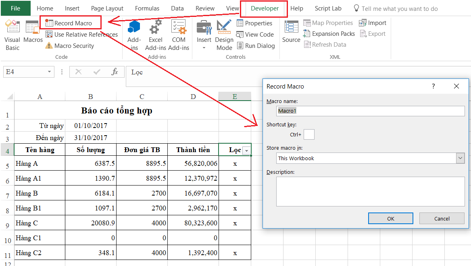Open the Page Layout tab
This screenshot has width=471, height=266.
tap(107, 8)
